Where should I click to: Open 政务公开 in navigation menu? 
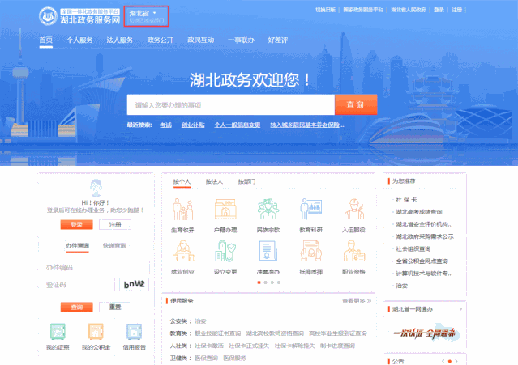tap(160, 40)
